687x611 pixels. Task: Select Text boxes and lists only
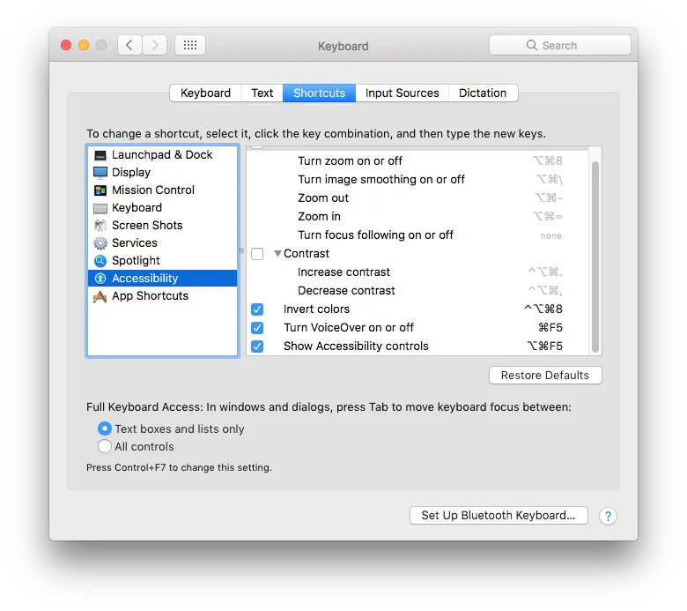coord(105,428)
